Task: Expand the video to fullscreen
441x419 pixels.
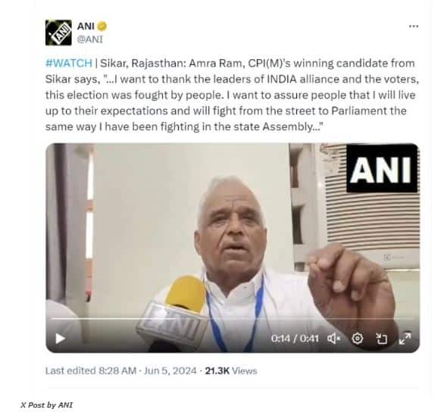Action: [405, 339]
